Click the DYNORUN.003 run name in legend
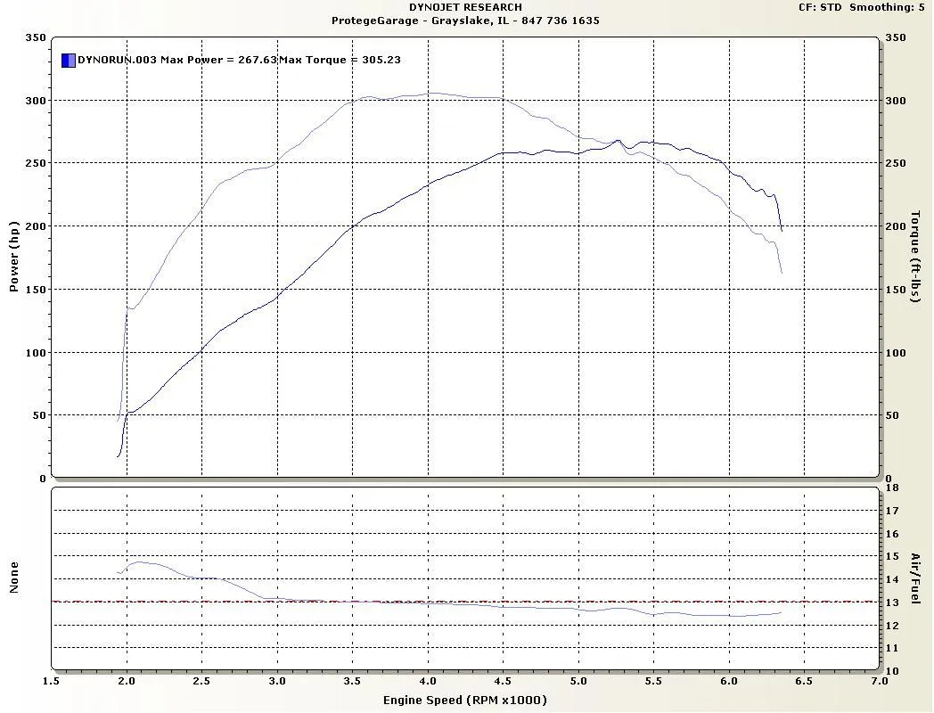Image resolution: width=934 pixels, height=713 pixels. click(118, 61)
